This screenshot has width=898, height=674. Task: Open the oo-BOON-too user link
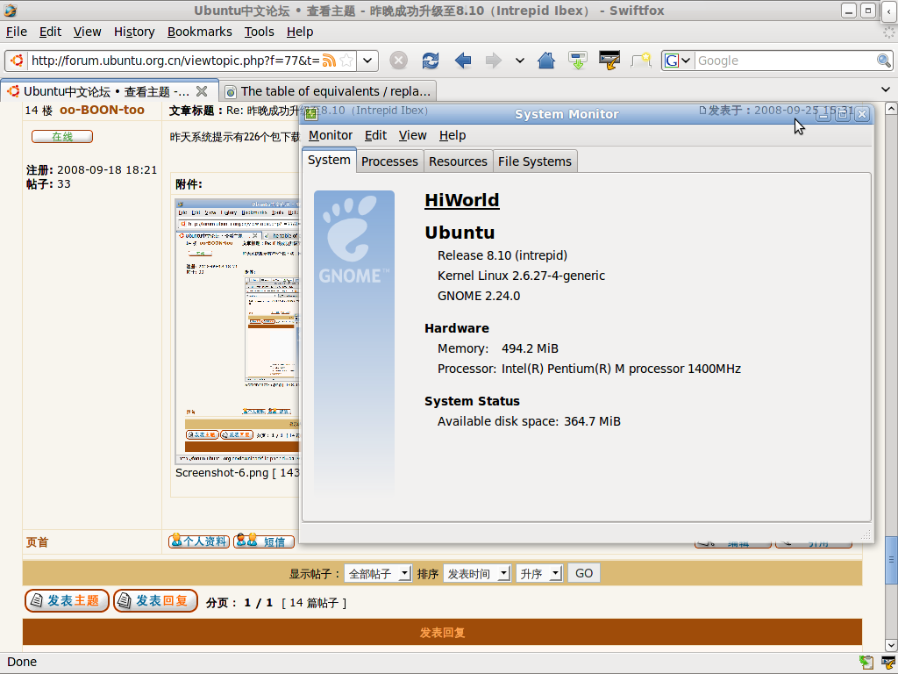[102, 110]
